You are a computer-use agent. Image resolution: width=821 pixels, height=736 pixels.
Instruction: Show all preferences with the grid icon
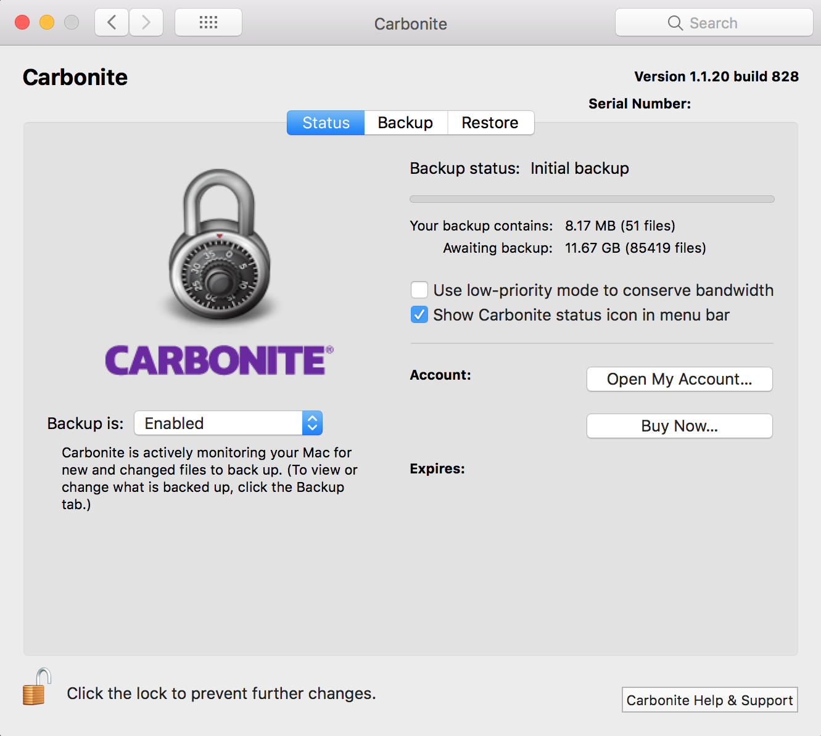click(x=208, y=23)
